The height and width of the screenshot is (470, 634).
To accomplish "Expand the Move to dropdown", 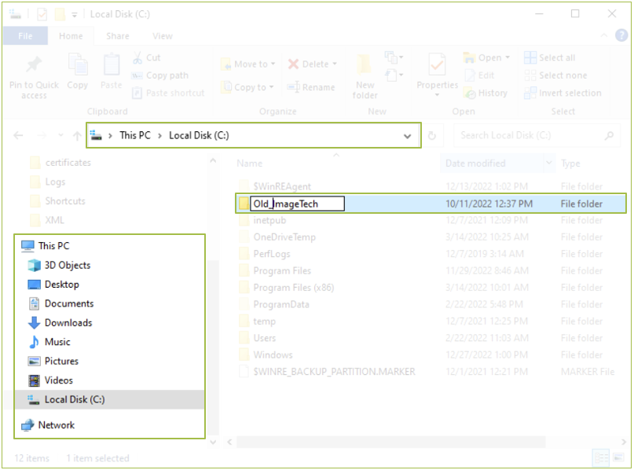I will click(273, 64).
